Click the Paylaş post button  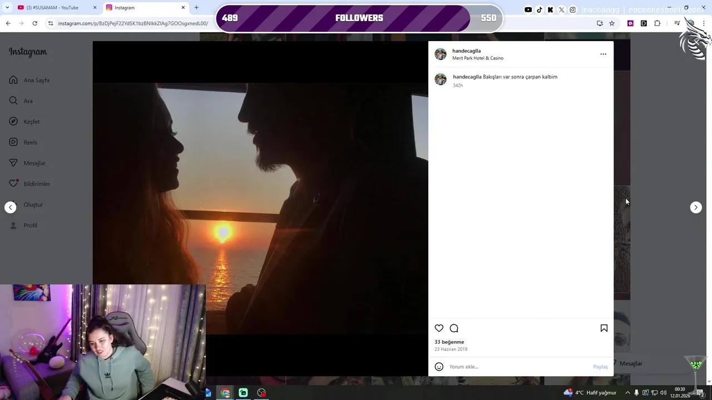click(x=600, y=367)
